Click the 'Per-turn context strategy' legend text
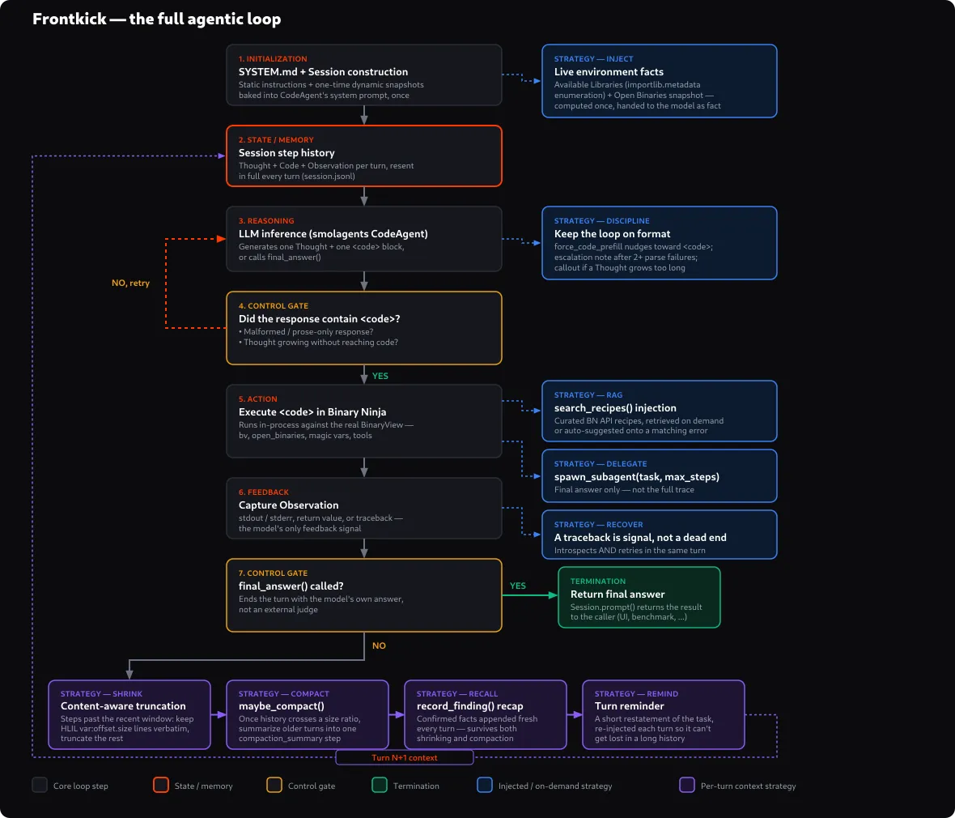 tap(748, 786)
